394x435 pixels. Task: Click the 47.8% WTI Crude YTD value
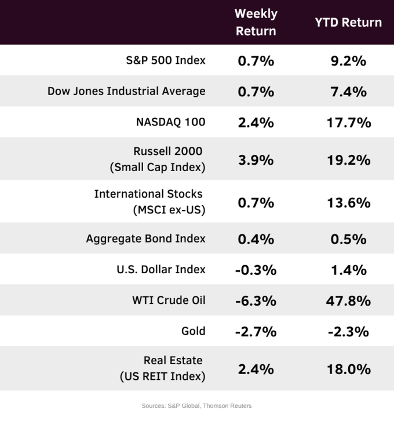pos(348,300)
